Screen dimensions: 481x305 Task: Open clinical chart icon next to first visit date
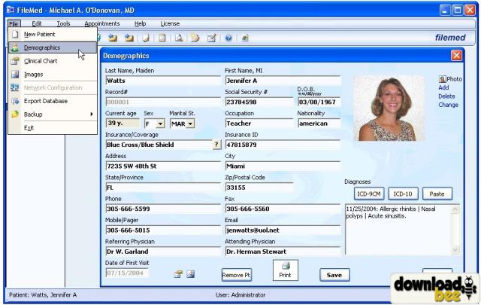(x=178, y=273)
